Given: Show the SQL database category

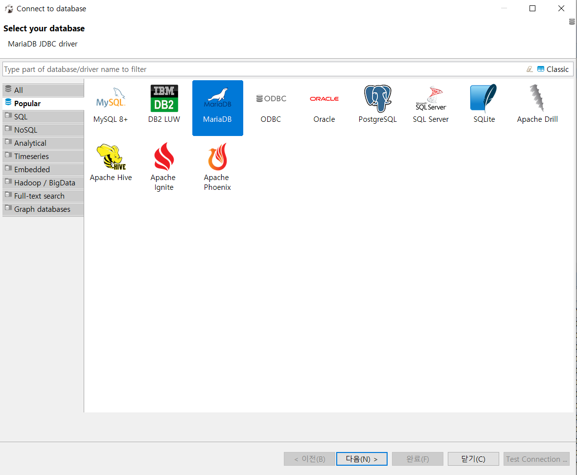Looking at the screenshot, I should tap(43, 116).
